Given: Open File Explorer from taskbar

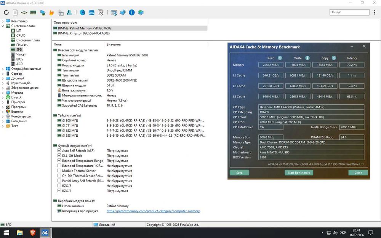Looking at the screenshot, I should (x=20, y=233).
